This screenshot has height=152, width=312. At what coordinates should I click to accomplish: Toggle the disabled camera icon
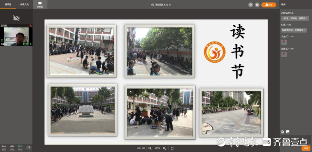(x=16, y=18)
